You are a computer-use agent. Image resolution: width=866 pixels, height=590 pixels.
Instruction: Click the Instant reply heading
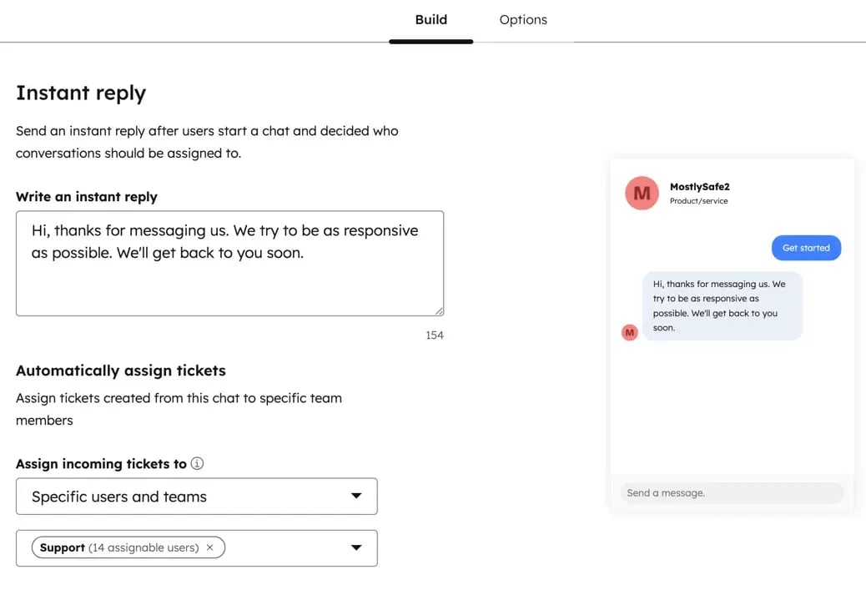pyautogui.click(x=81, y=93)
